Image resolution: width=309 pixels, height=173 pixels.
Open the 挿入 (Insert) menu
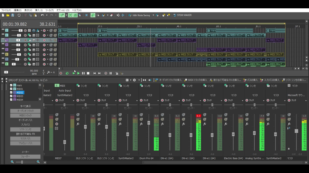point(38,10)
